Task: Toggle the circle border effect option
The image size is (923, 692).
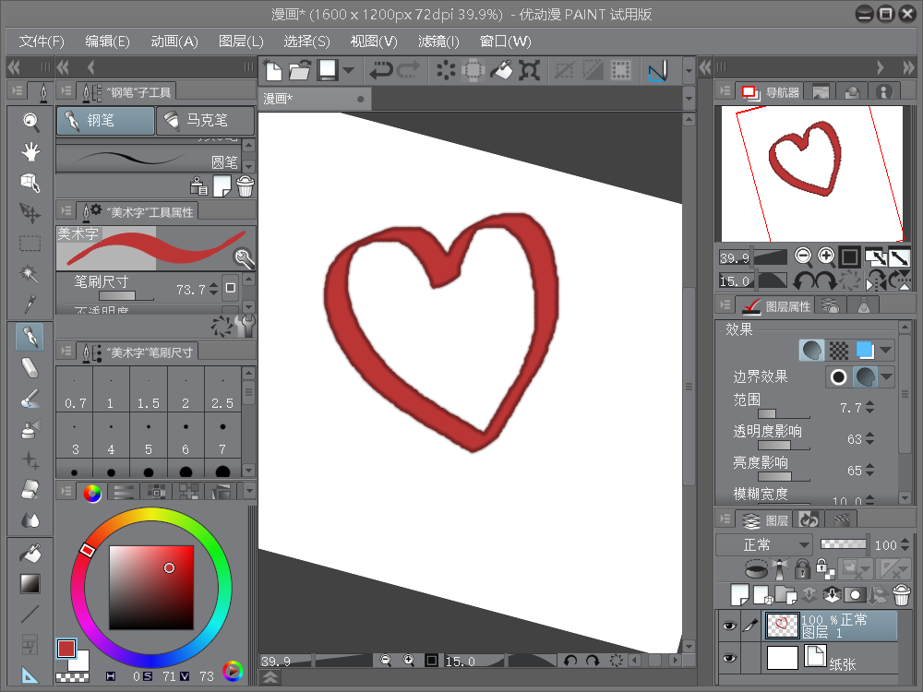Action: click(x=838, y=376)
